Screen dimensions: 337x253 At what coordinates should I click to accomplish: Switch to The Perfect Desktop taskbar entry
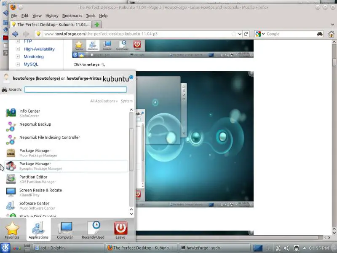(141, 248)
